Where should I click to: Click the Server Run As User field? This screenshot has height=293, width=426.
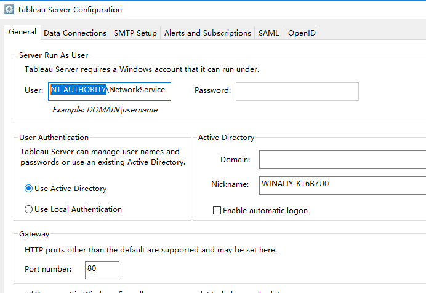110,92
